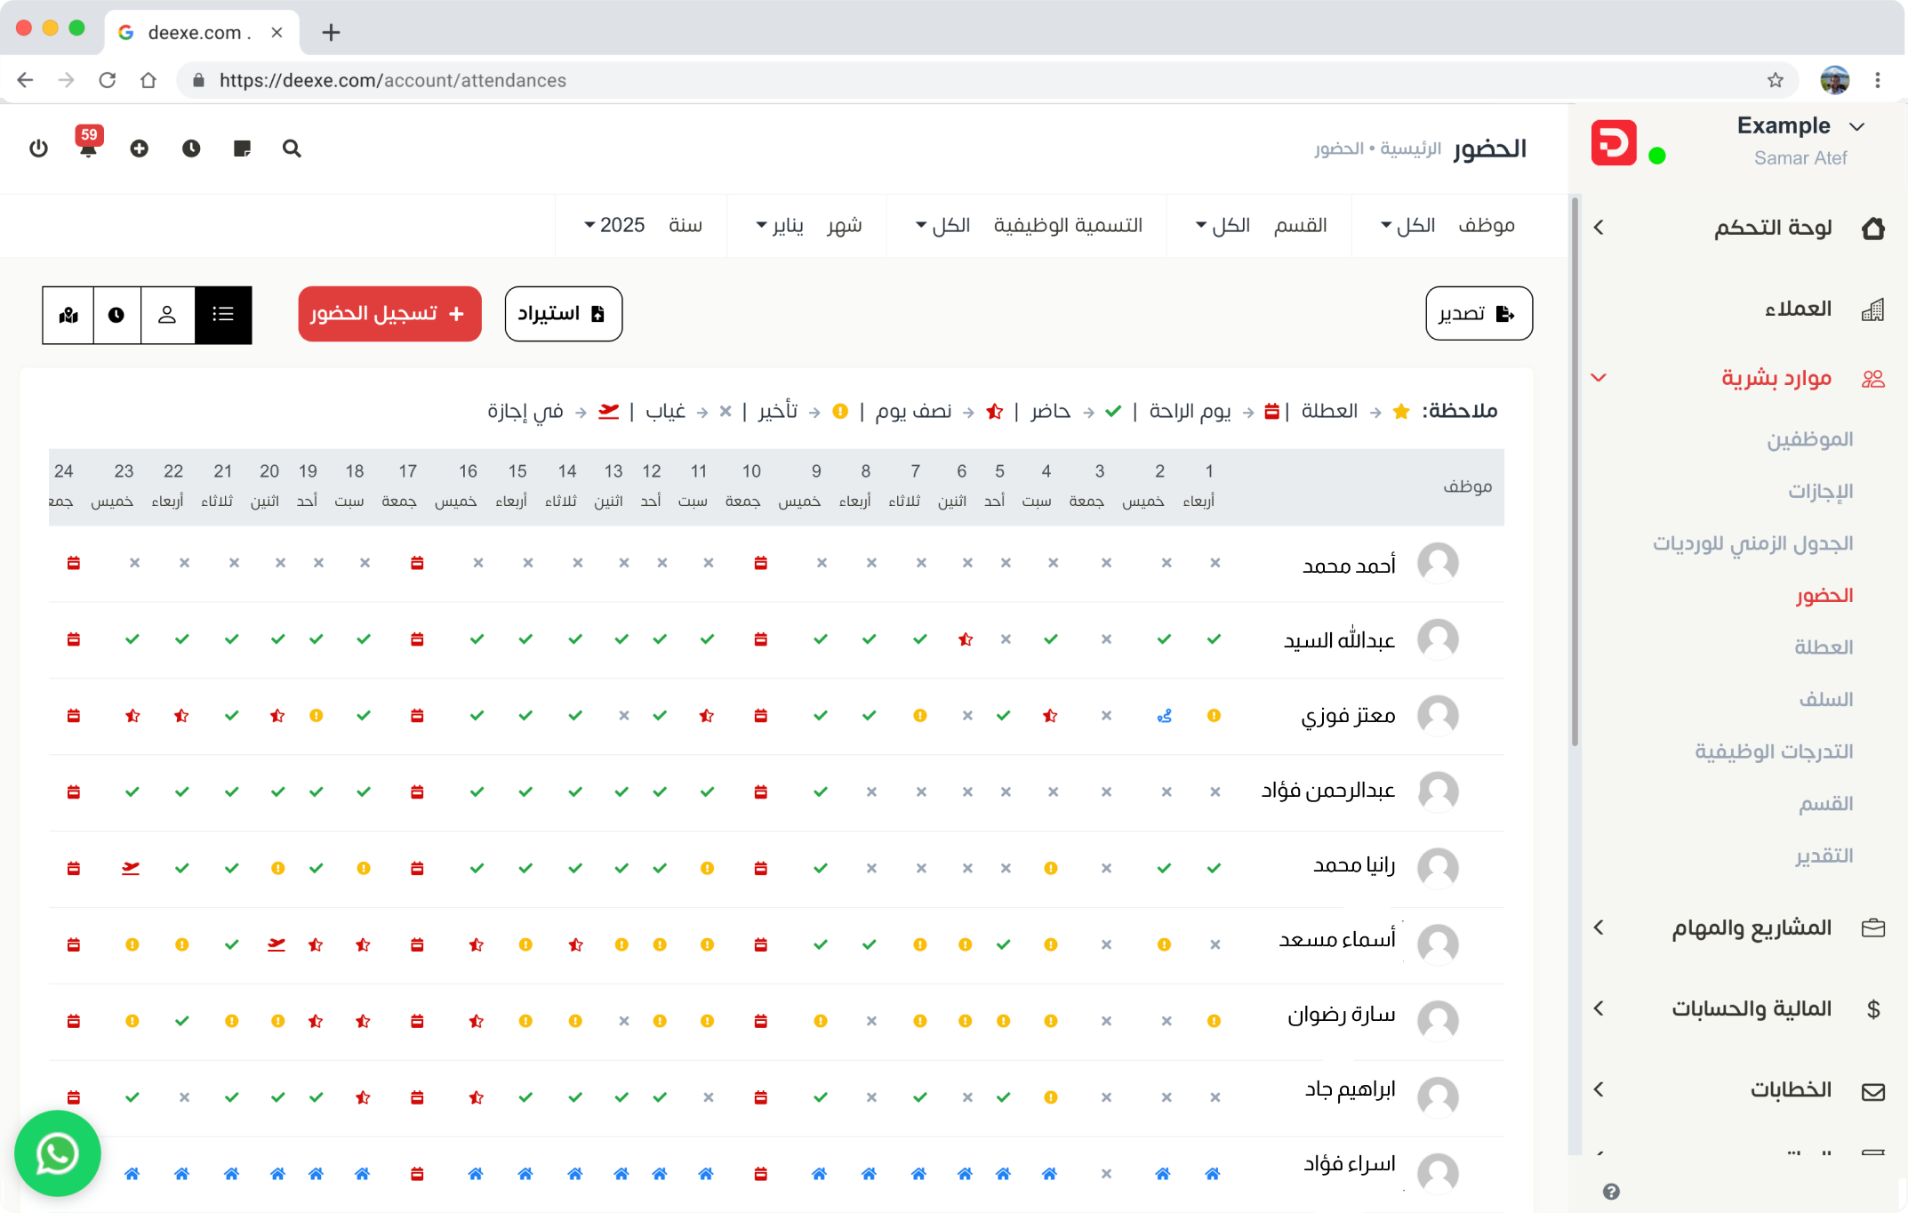Open the sticky note icon
This screenshot has height=1213, width=1908.
pyautogui.click(x=242, y=149)
